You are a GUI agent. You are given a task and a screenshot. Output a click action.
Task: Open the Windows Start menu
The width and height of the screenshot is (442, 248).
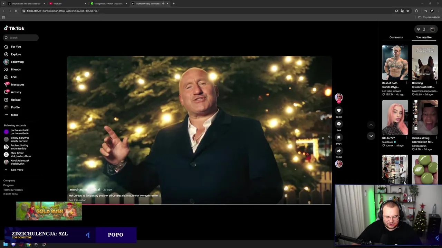point(6,244)
